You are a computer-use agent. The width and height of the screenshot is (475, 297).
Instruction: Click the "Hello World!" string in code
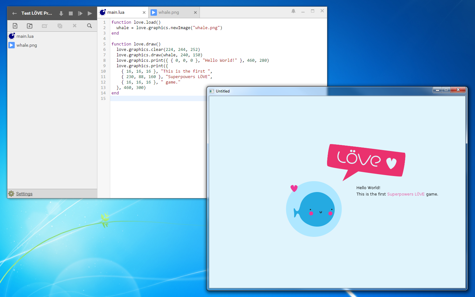pyautogui.click(x=220, y=60)
